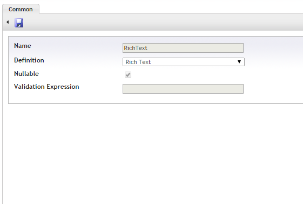Focus the empty Validation Expression field
The width and height of the screenshot is (303, 204).
click(183, 89)
